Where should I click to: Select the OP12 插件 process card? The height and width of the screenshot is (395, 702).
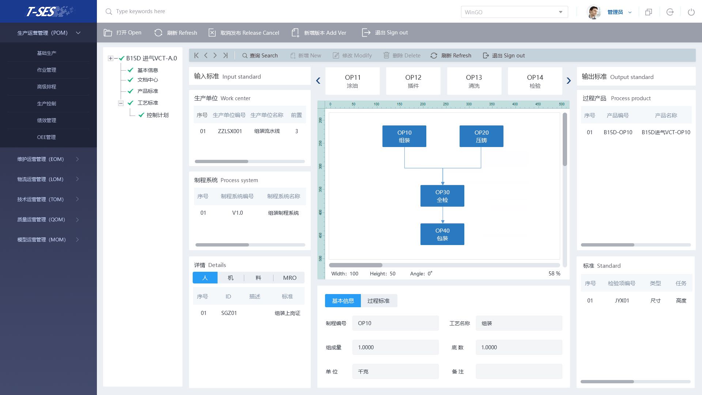click(x=413, y=81)
